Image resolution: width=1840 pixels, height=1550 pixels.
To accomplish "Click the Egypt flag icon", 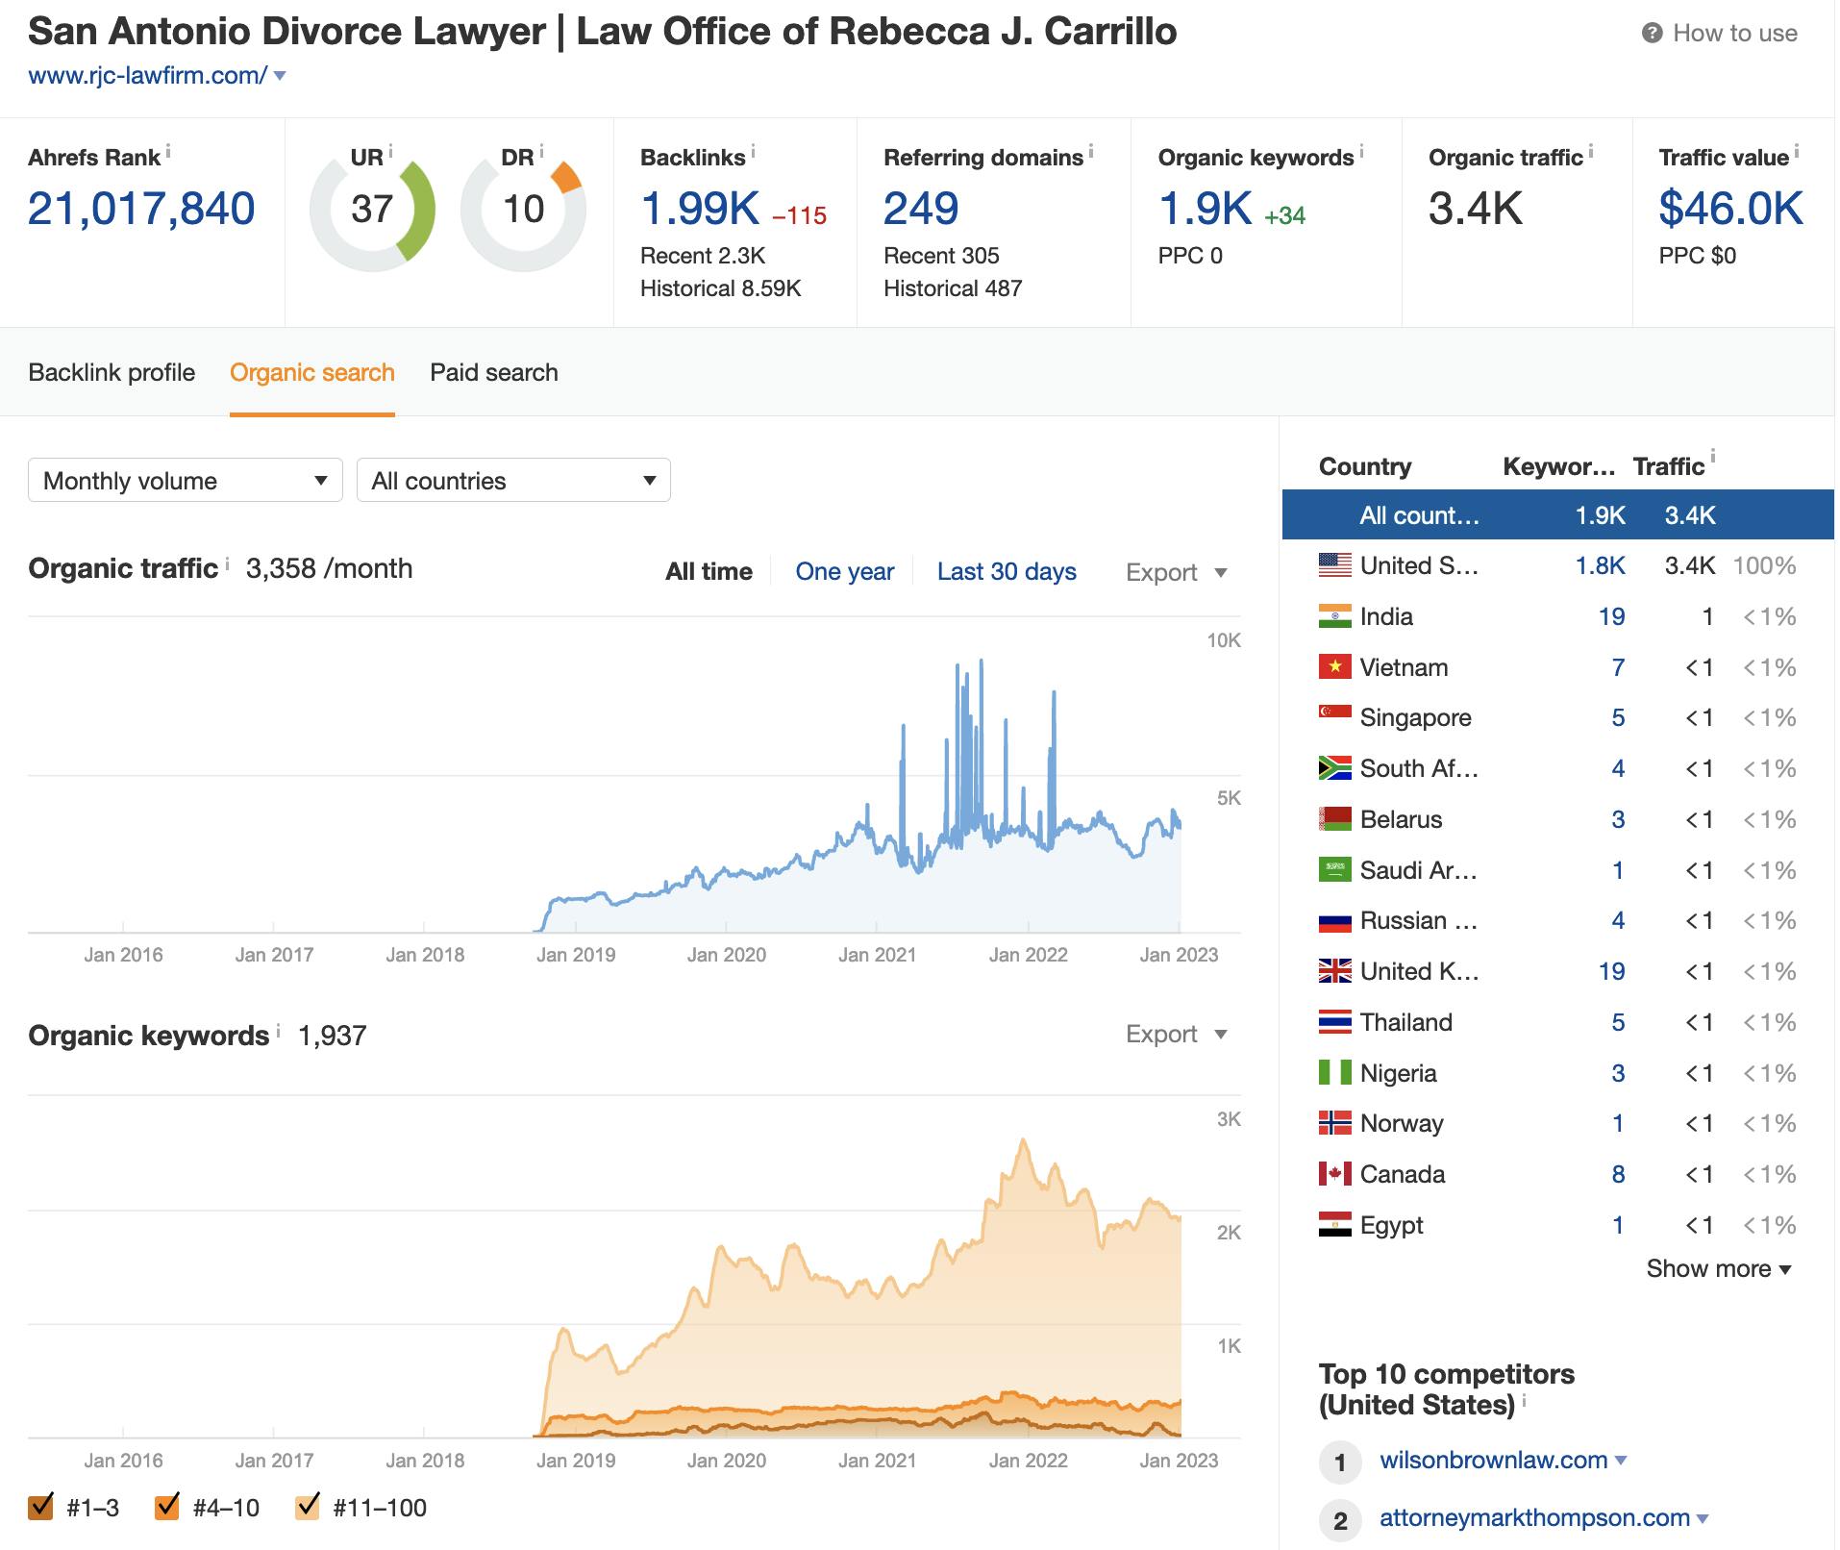I will point(1334,1225).
